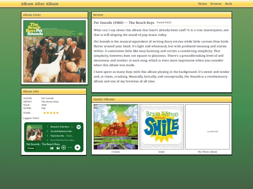Click the large Pet Sounds album cover image
Image resolution: width=253 pixels, height=189 pixels.
[54, 51]
